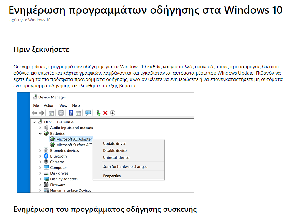Click the Bluetooth logo icon
The image size is (295, 219).
coord(46,156)
